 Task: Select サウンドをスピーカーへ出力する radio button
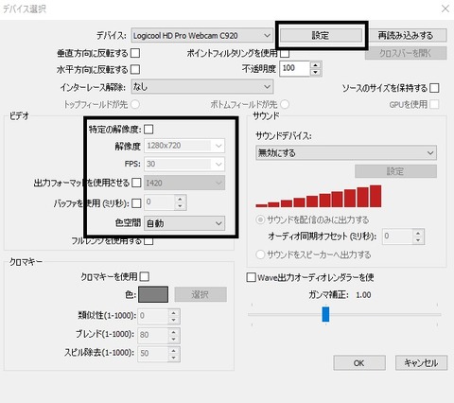[x=260, y=254]
